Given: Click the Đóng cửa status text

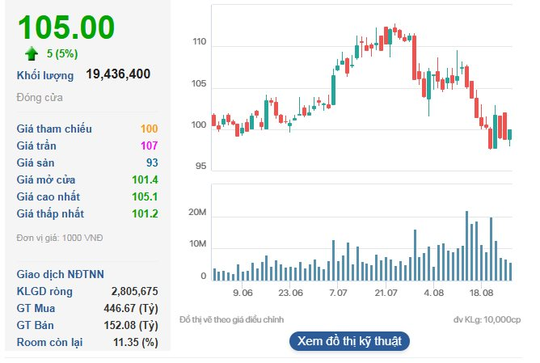Looking at the screenshot, I should pyautogui.click(x=40, y=98).
